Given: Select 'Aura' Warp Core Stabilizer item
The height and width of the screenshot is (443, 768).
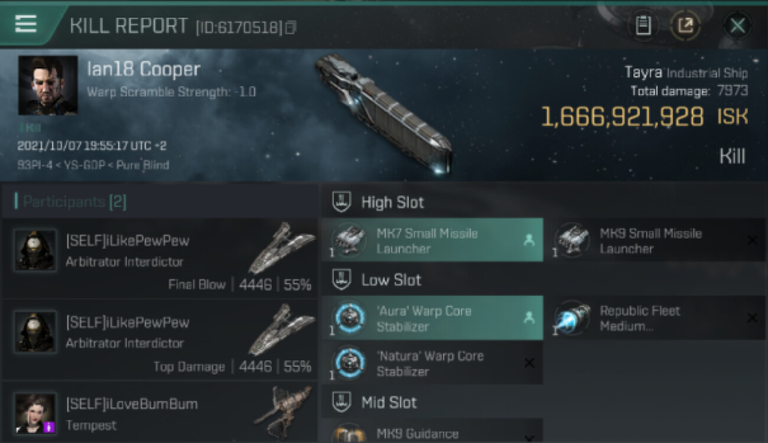Looking at the screenshot, I should 432,318.
